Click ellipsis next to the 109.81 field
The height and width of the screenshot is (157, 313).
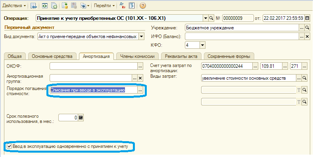[285, 66]
